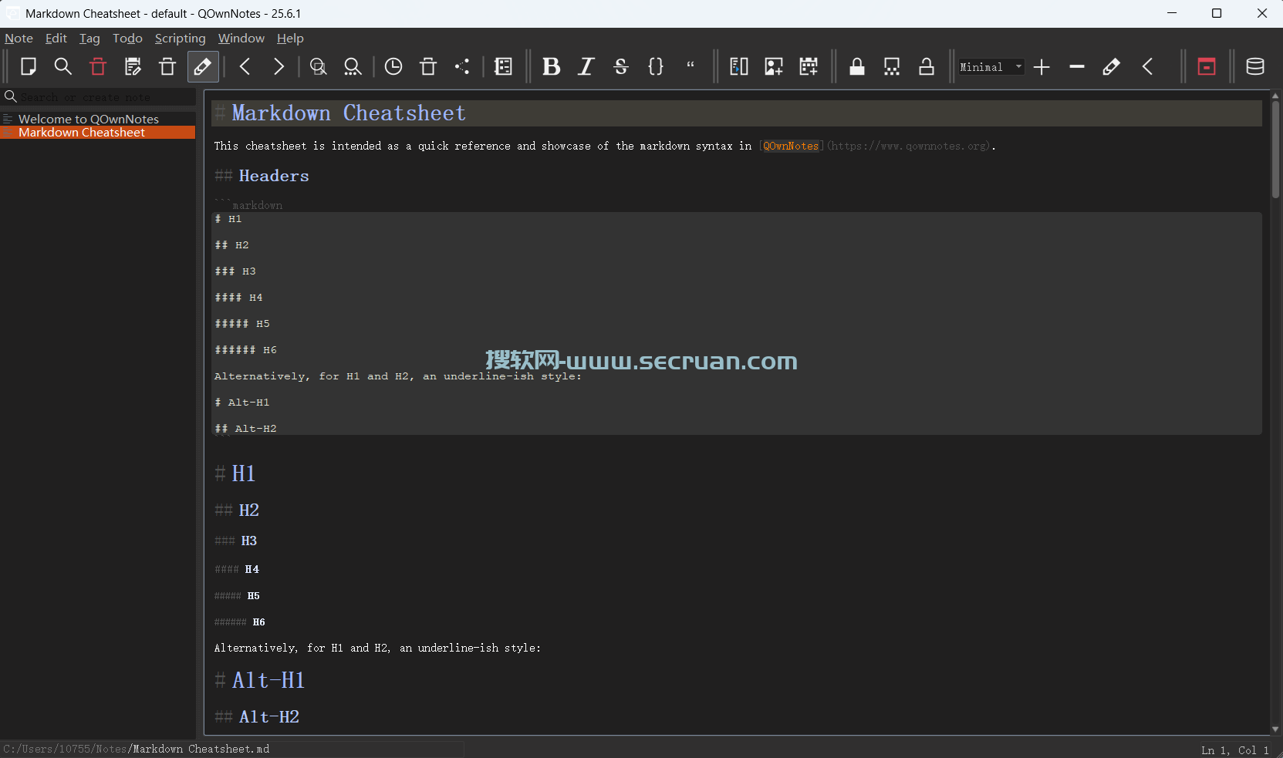The height and width of the screenshot is (758, 1283).
Task: Open the Minimal workspace dropdown
Action: tap(991, 67)
